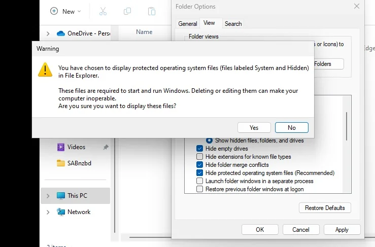The height and width of the screenshot is (247, 375).
Task: Switch to the Search tab
Action: coord(233,24)
